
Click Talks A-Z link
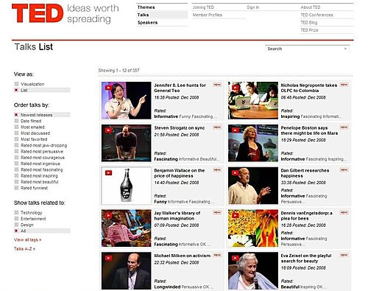click(x=24, y=249)
